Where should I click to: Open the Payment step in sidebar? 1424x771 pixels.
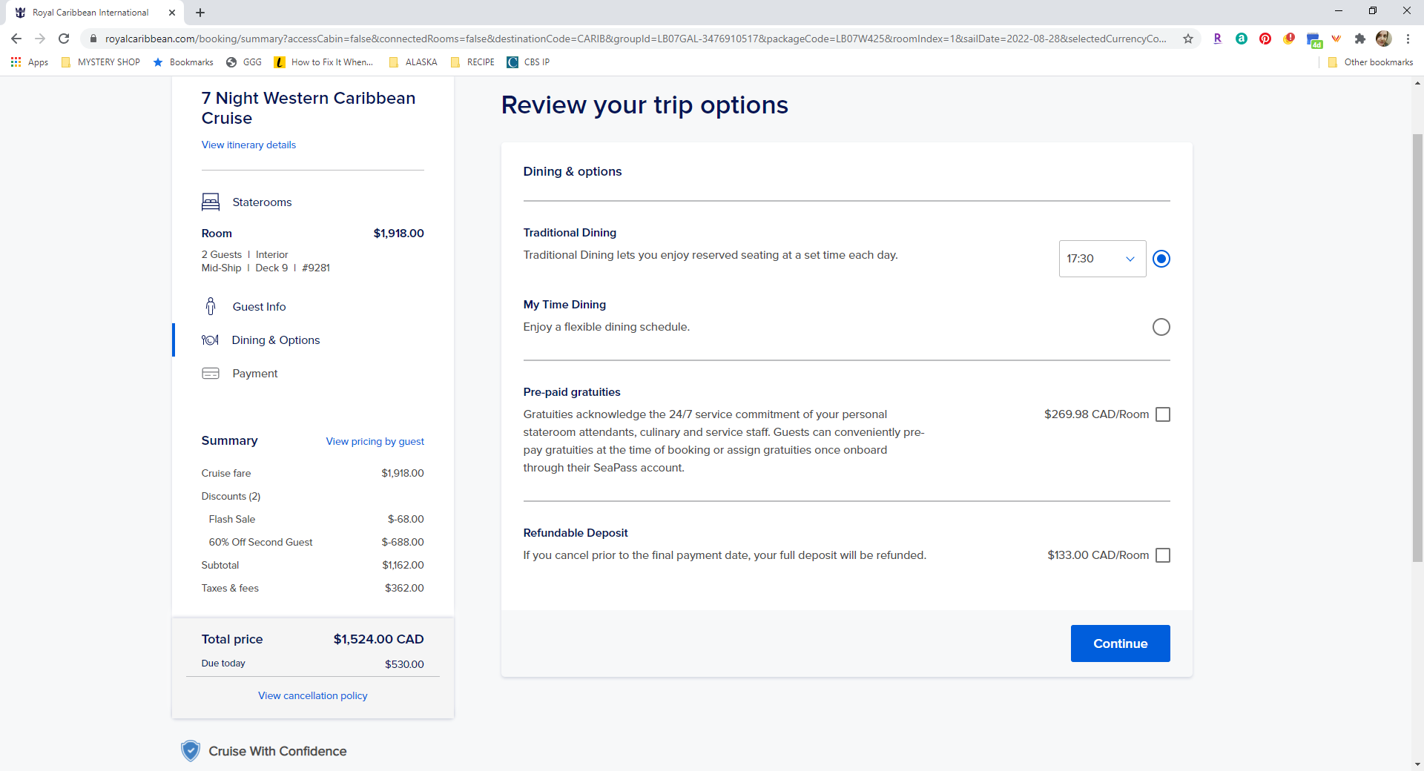tap(254, 373)
